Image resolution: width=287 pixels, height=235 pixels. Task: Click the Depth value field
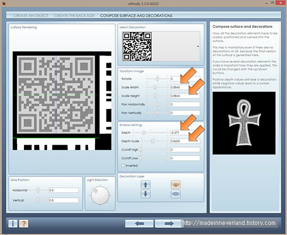coord(185,133)
